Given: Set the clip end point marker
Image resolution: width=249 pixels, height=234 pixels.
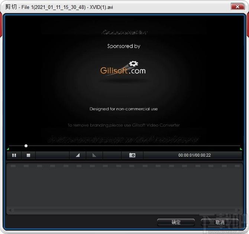Looking at the screenshot, I should (x=94, y=155).
